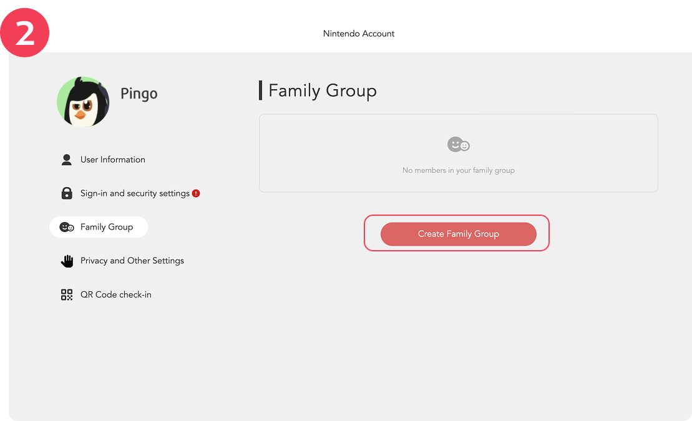The width and height of the screenshot is (692, 421).
Task: Click the gray family members placeholder icon
Action: pyautogui.click(x=459, y=144)
